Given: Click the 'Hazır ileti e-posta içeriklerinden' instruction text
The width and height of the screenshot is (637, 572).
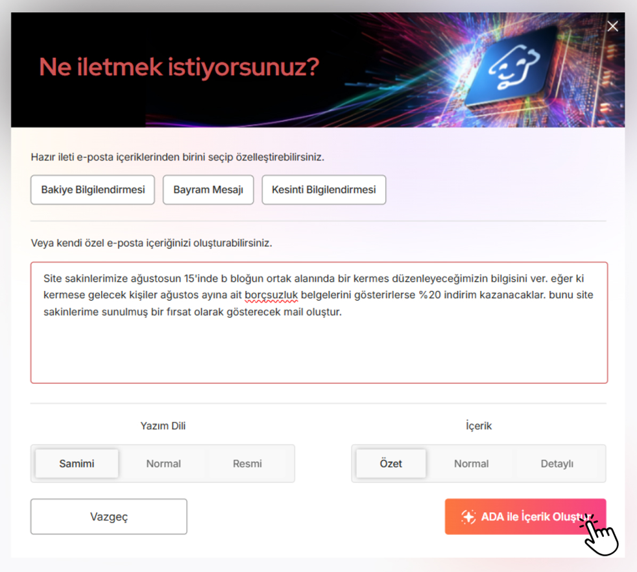Looking at the screenshot, I should [x=178, y=157].
